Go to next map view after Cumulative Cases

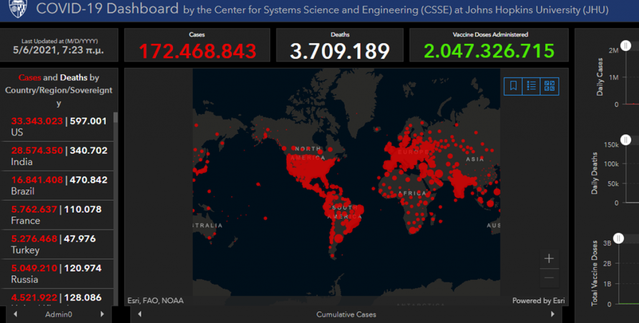tap(553, 314)
